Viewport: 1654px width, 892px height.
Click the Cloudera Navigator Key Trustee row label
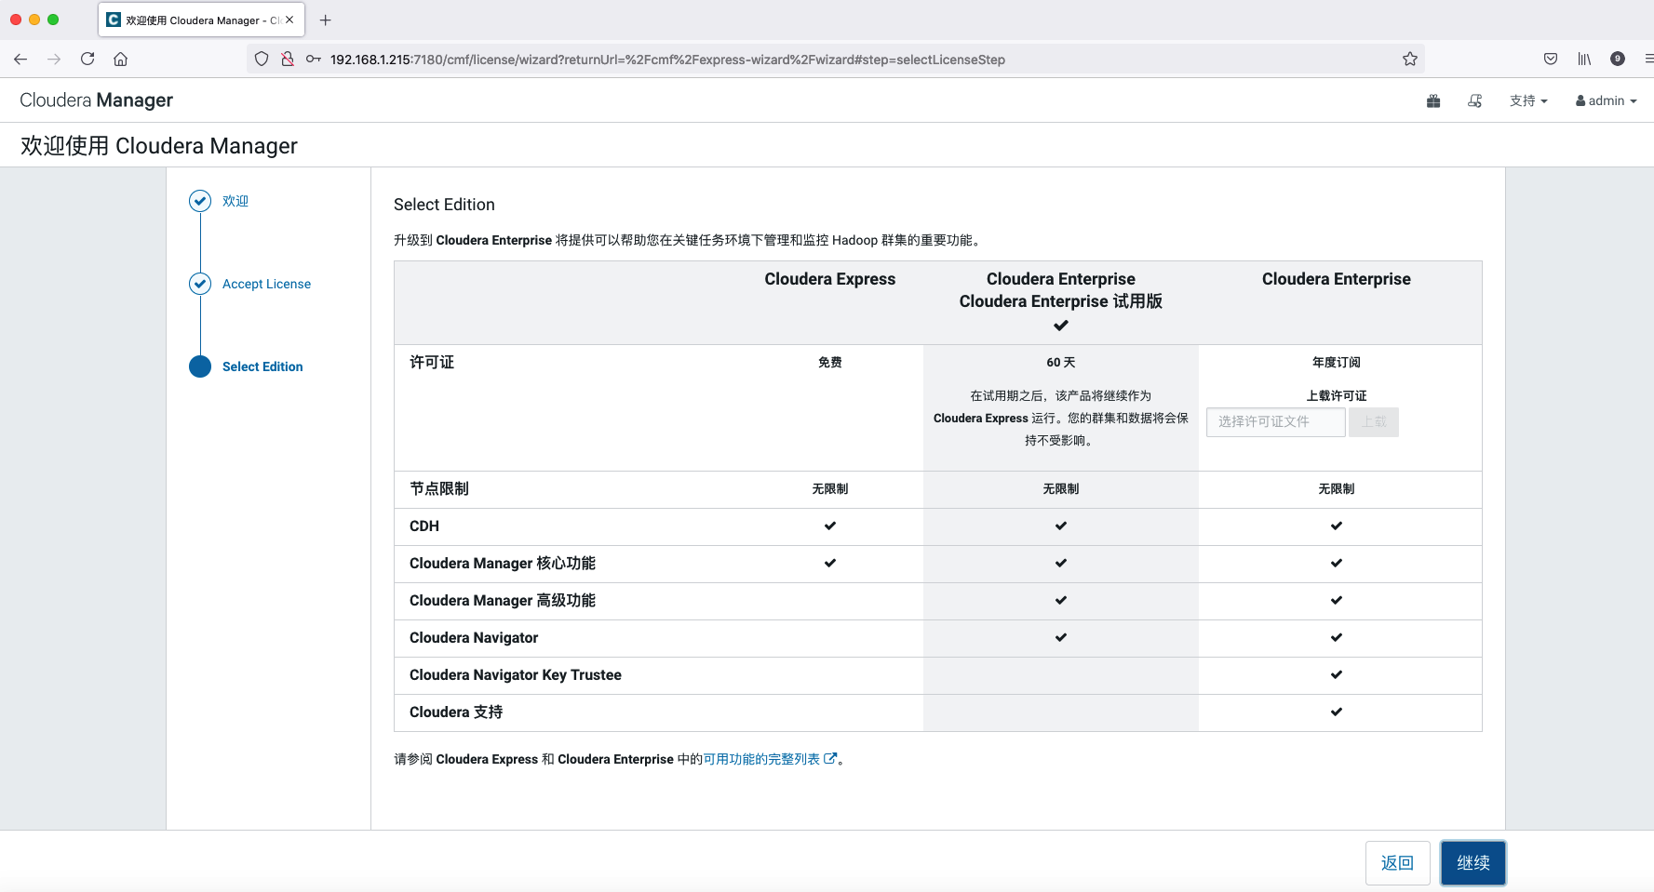pyautogui.click(x=516, y=674)
